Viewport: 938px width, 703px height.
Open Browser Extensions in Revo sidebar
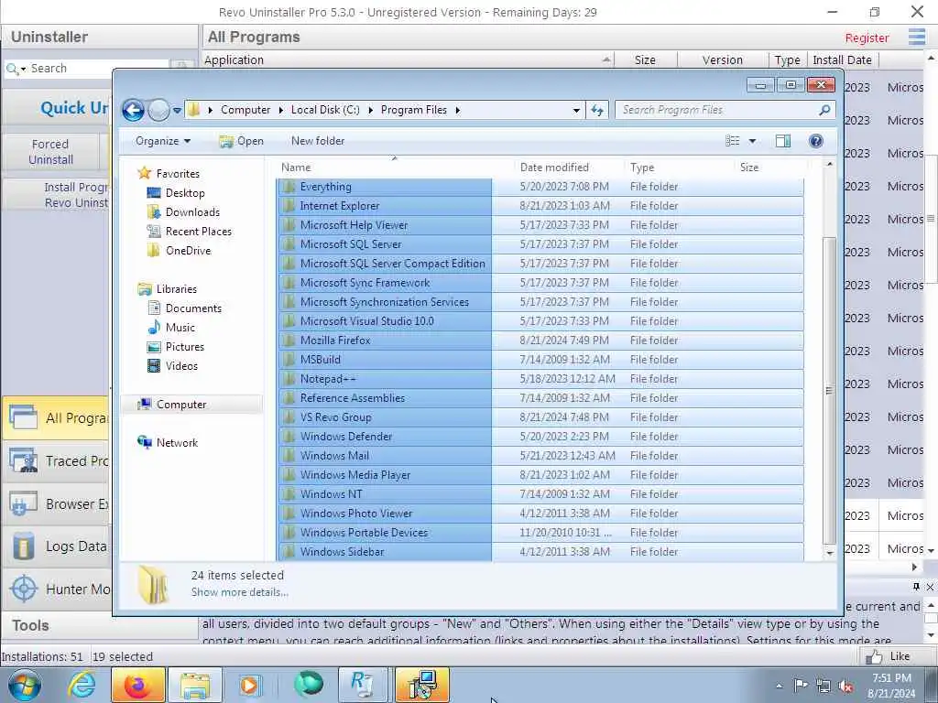click(x=58, y=504)
